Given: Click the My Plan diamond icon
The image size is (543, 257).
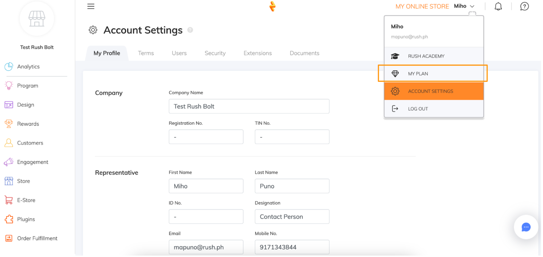Looking at the screenshot, I should pyautogui.click(x=395, y=74).
